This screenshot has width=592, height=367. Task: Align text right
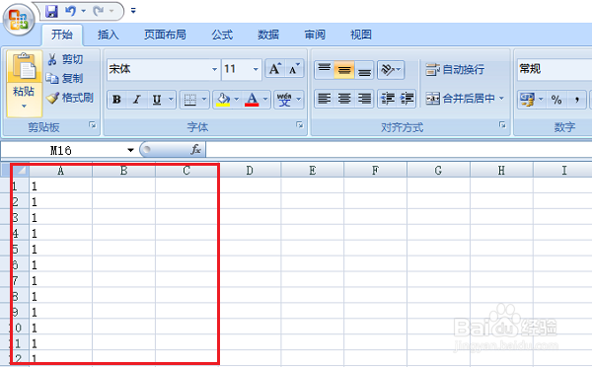click(x=364, y=99)
